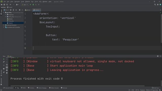Expand the venv_kivy folder
This screenshot has height=91, width=162.
[x=6, y=17]
